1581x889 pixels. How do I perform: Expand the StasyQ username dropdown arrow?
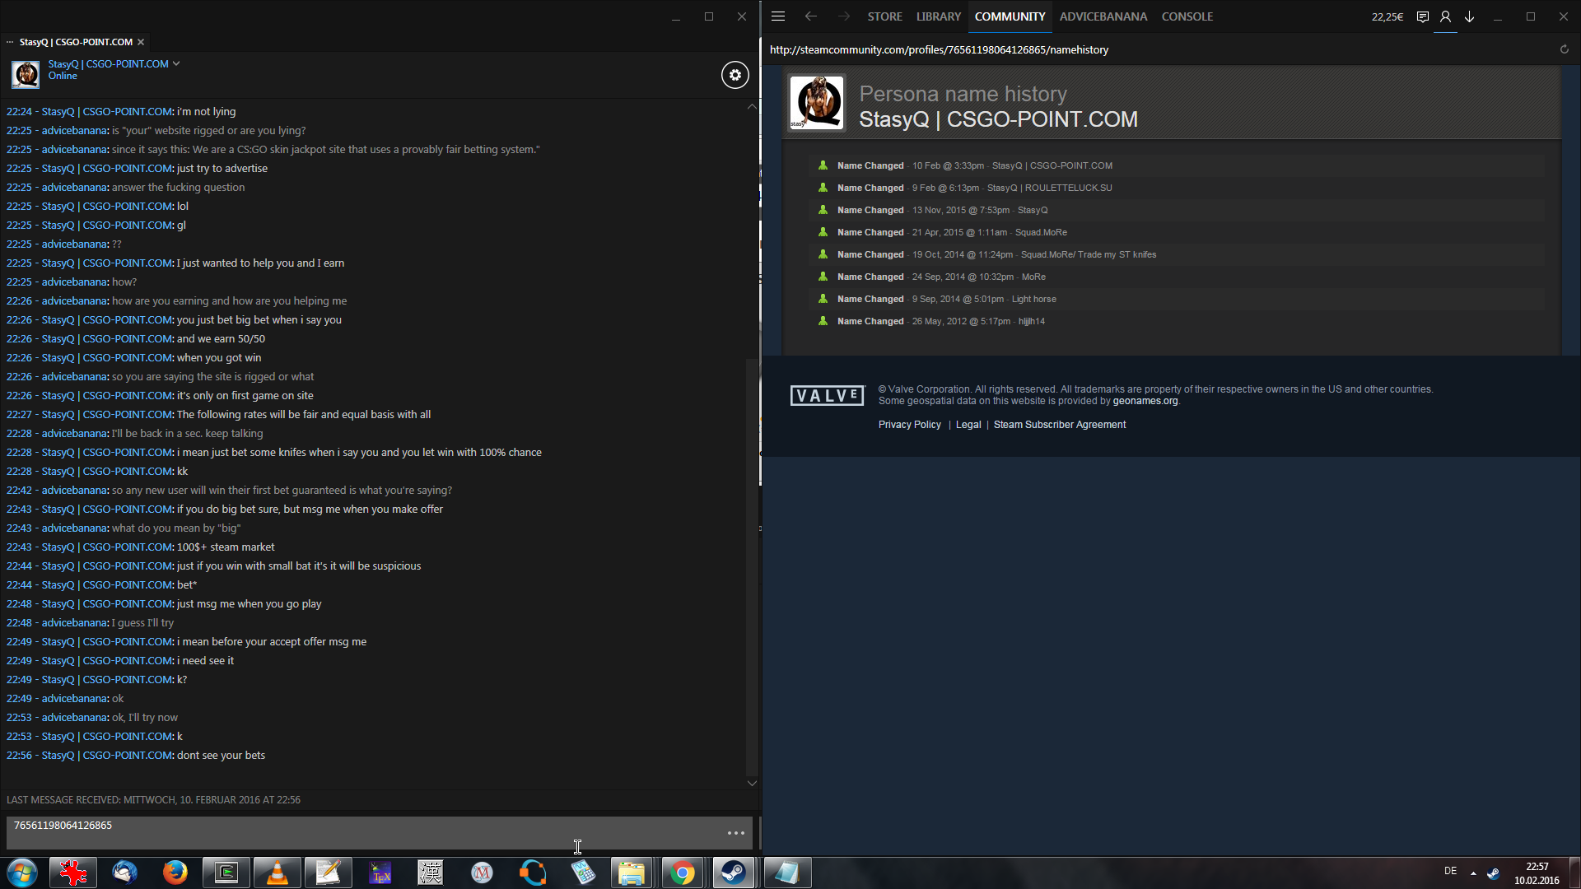pyautogui.click(x=176, y=63)
